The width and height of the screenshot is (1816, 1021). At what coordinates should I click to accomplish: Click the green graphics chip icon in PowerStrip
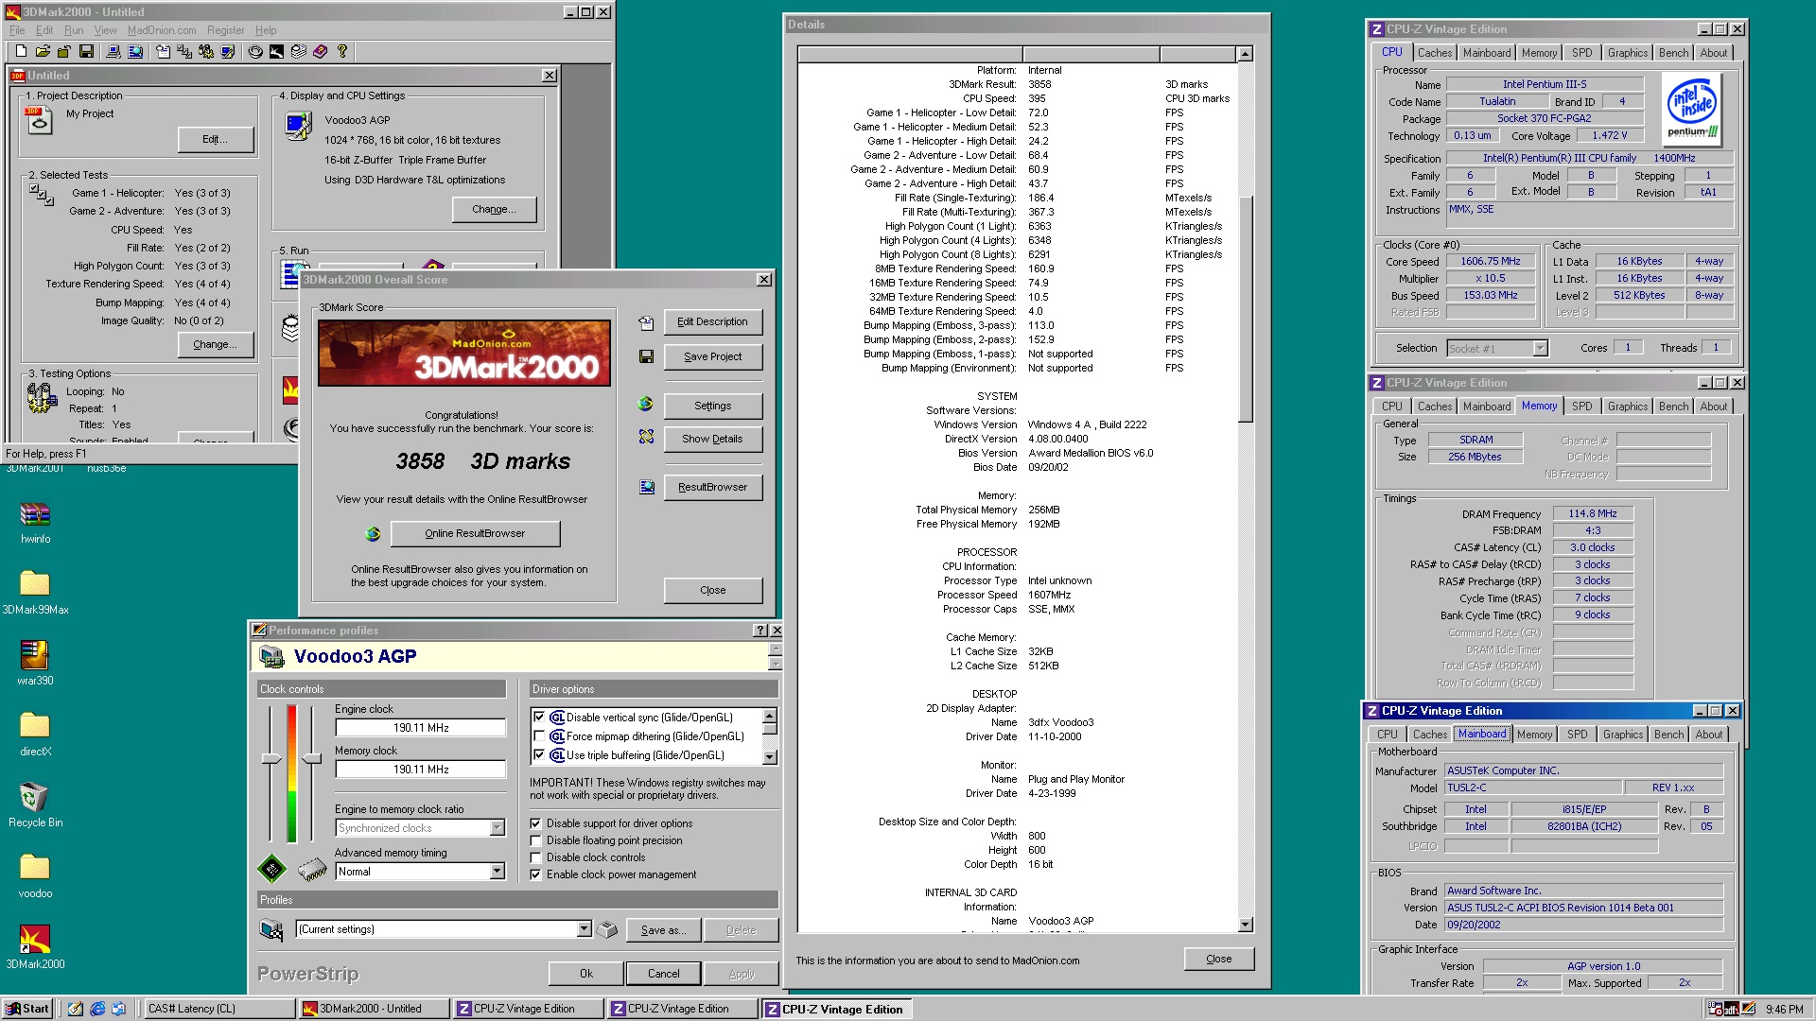click(x=271, y=868)
